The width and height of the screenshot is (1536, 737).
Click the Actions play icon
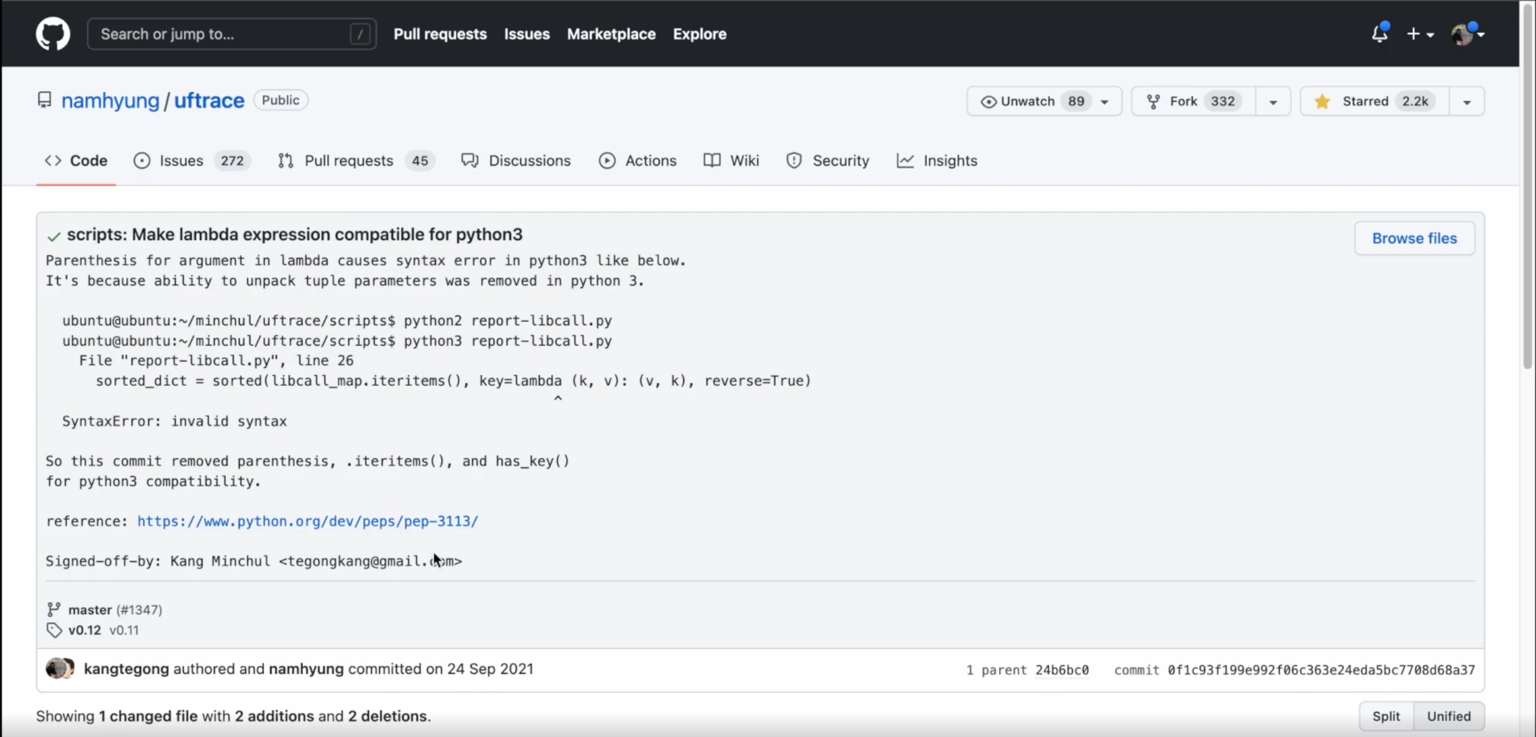click(x=607, y=161)
